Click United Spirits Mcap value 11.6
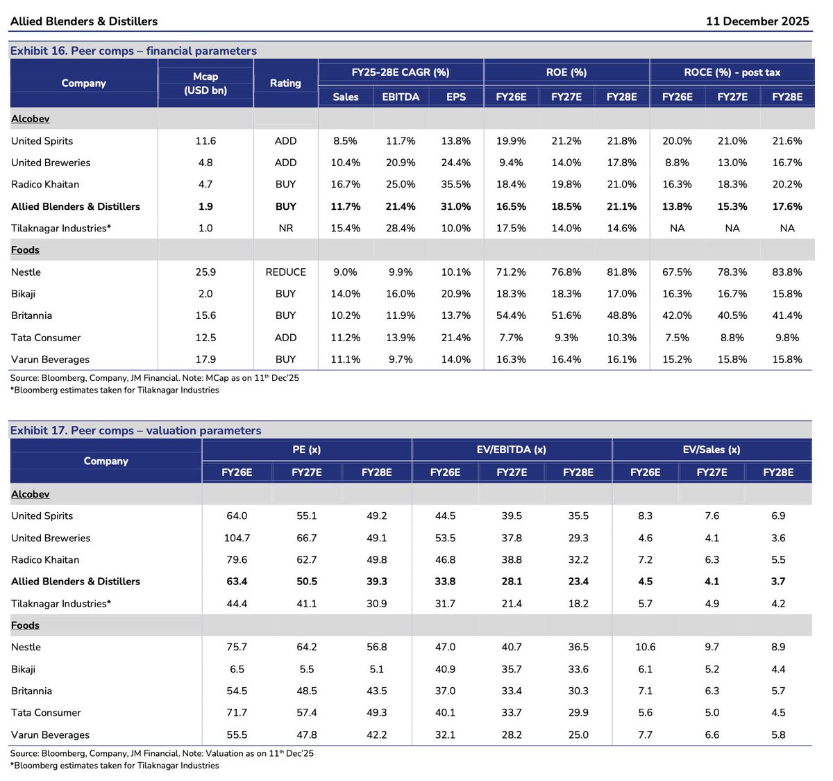The image size is (833, 781). [205, 141]
